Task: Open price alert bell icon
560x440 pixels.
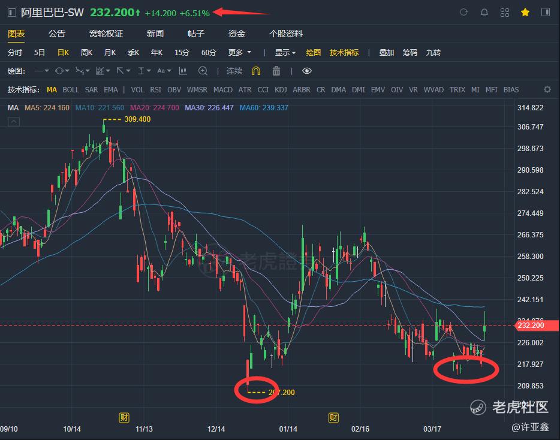Action: (484, 13)
